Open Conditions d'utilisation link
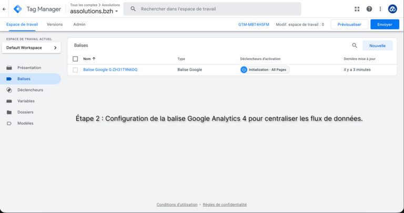Viewport: 404px width, 213px height. [177, 205]
